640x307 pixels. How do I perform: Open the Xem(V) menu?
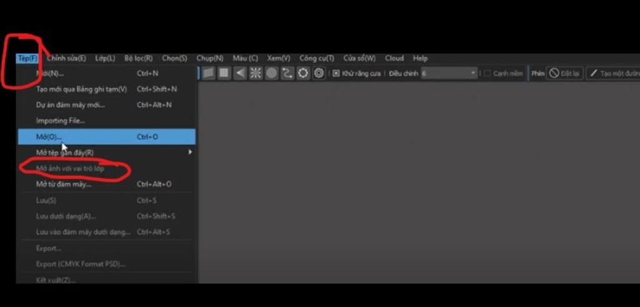(x=278, y=58)
